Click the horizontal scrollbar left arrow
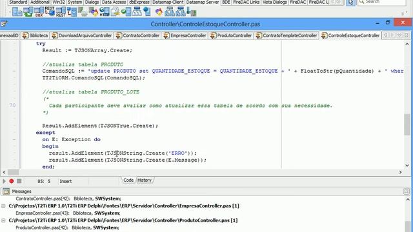Screen dimensions: 413x232 (4, 172)
